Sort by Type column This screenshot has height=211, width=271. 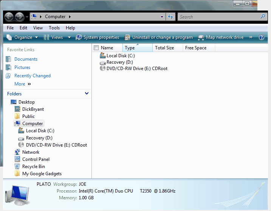tap(138, 48)
